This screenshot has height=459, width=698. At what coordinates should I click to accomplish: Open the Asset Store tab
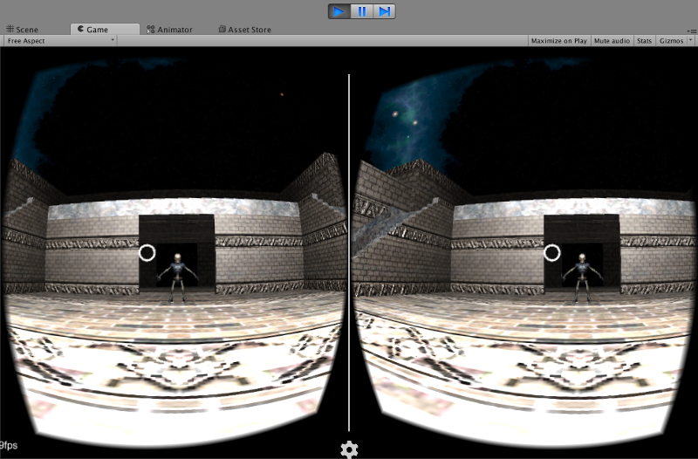(x=245, y=30)
